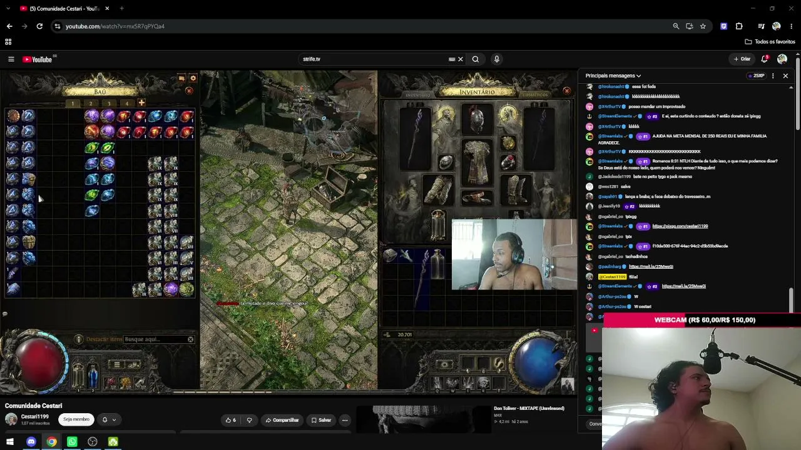801x450 pixels.
Task: Select stash tab 4 in Baú
Action: tap(127, 104)
